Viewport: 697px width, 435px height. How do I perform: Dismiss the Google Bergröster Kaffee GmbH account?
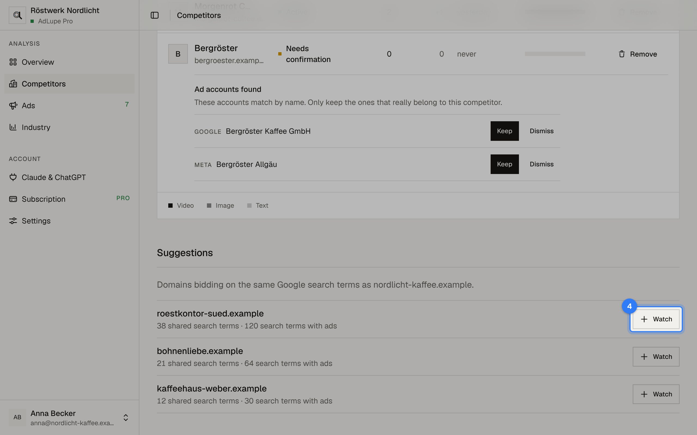(542, 131)
